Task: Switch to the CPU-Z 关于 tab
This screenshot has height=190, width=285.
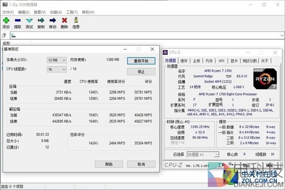Action: pos(265,61)
